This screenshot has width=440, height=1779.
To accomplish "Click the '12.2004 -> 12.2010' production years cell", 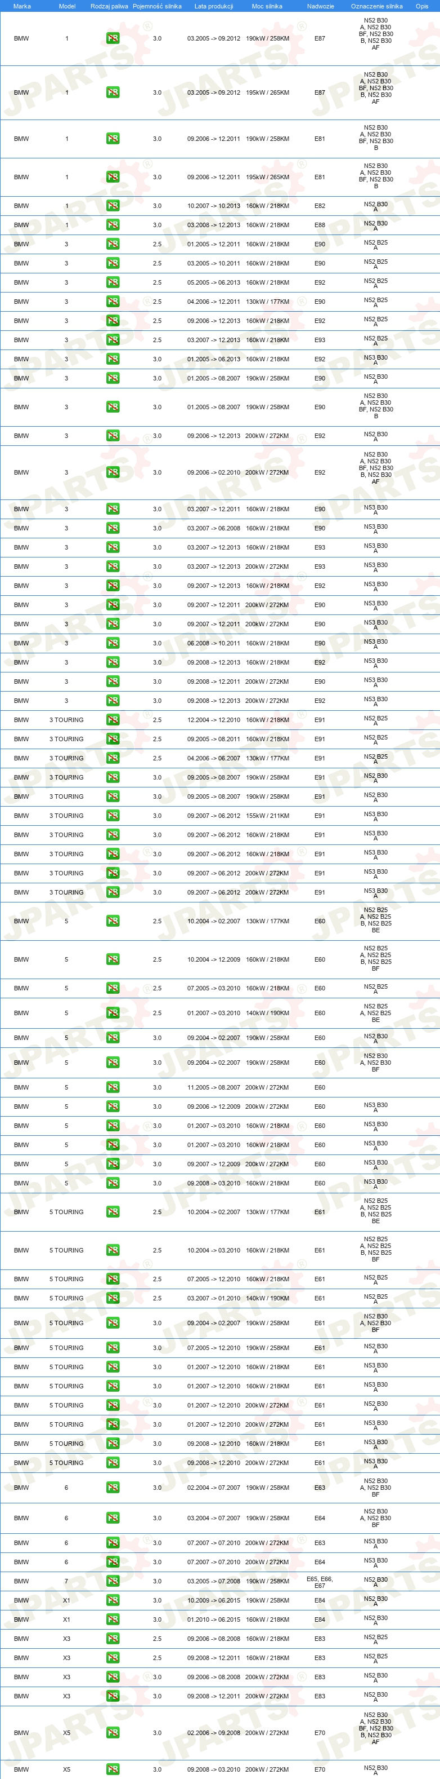I will 214,720.
